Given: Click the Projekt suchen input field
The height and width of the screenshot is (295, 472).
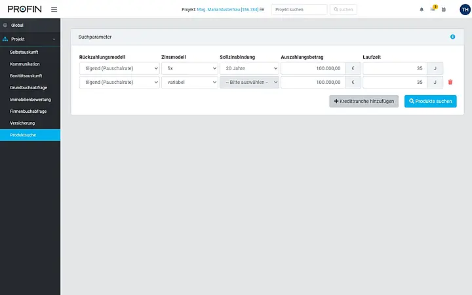Looking at the screenshot, I should click(x=299, y=10).
